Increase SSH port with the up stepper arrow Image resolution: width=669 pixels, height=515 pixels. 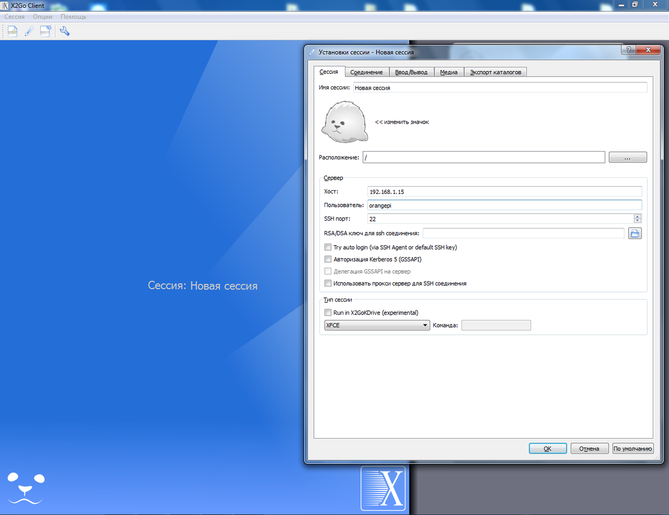tap(637, 216)
